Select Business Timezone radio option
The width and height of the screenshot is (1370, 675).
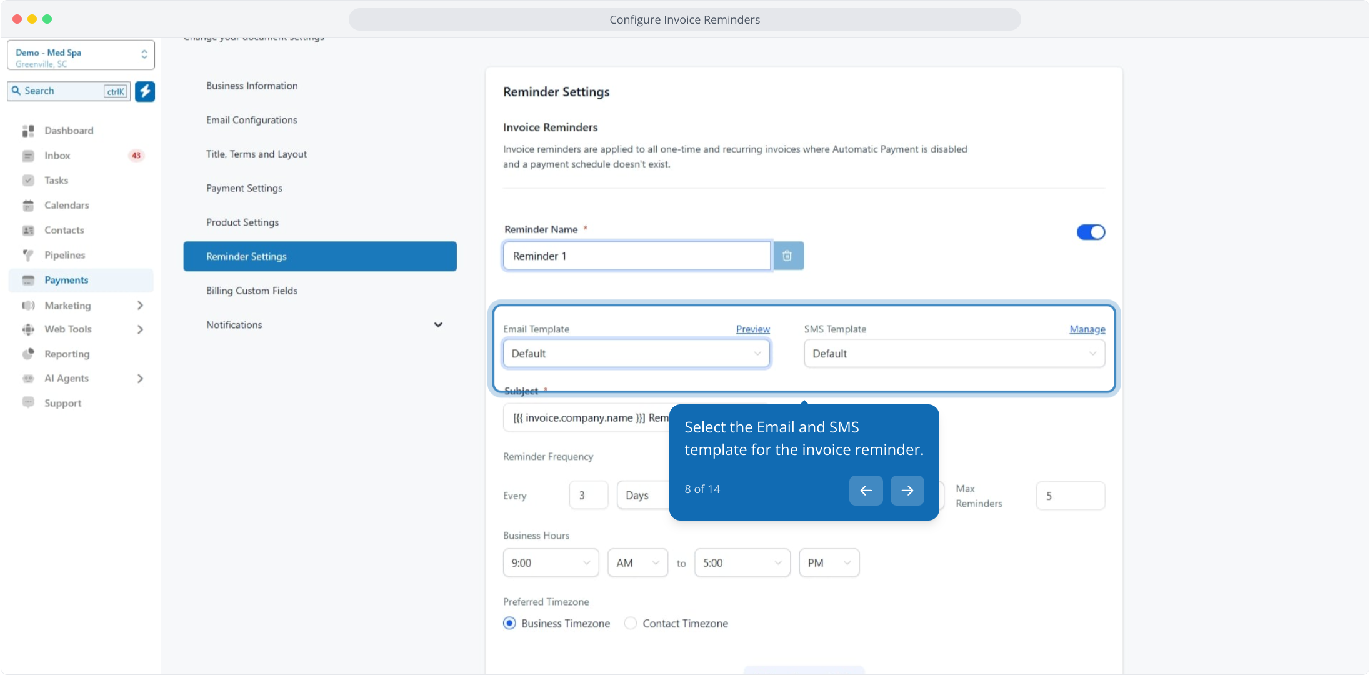click(510, 624)
